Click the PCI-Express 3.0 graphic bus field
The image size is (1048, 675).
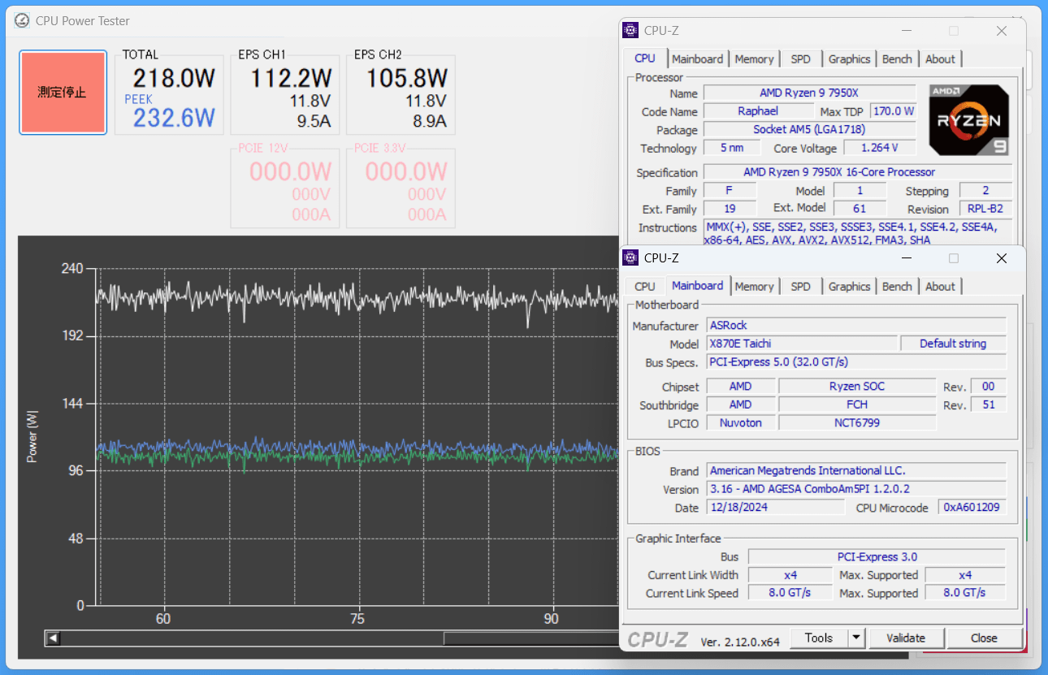point(877,556)
